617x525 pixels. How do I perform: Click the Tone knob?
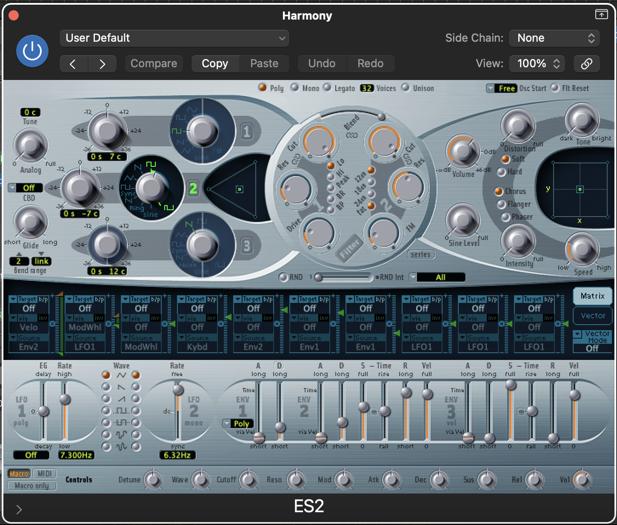[x=582, y=120]
